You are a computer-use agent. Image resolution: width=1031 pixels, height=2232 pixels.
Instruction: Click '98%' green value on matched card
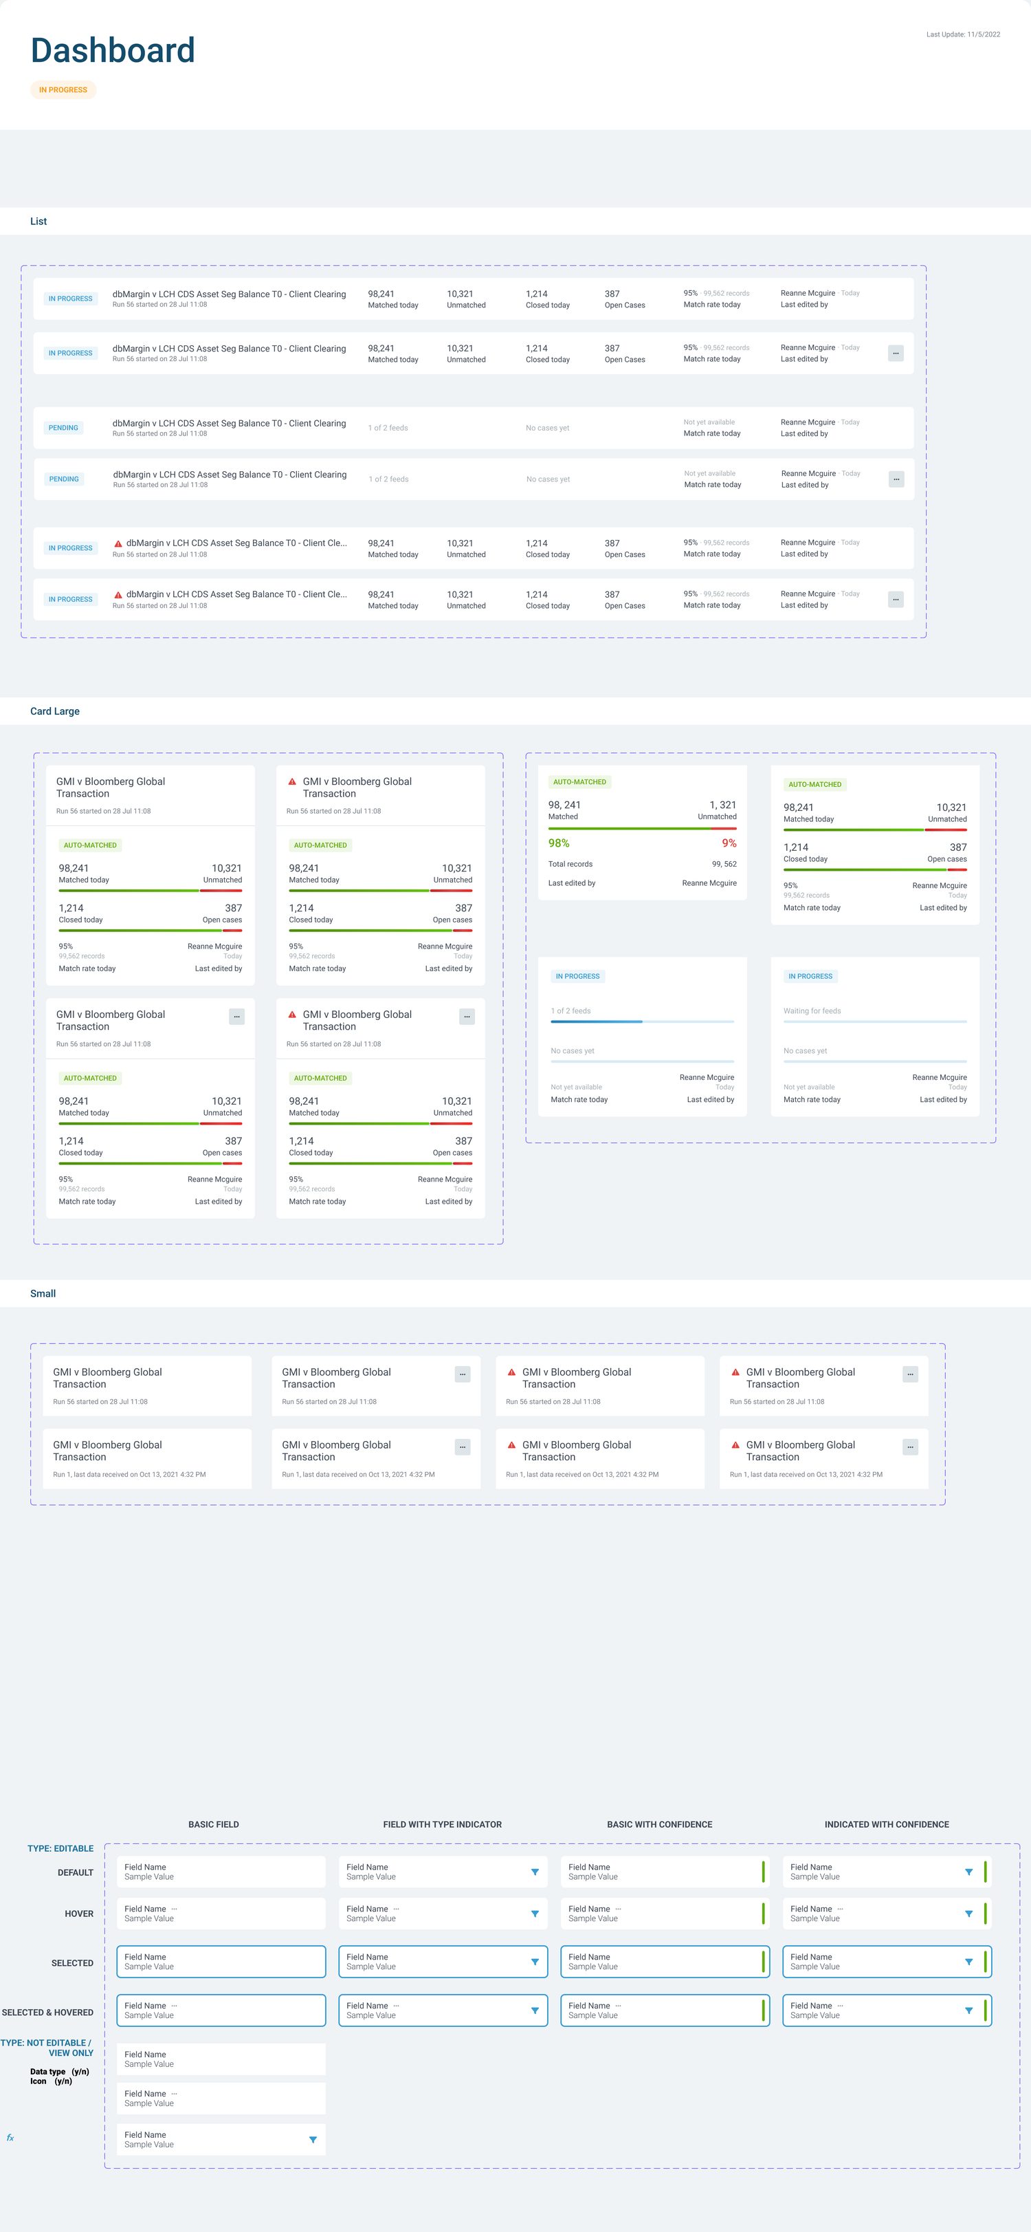558,843
